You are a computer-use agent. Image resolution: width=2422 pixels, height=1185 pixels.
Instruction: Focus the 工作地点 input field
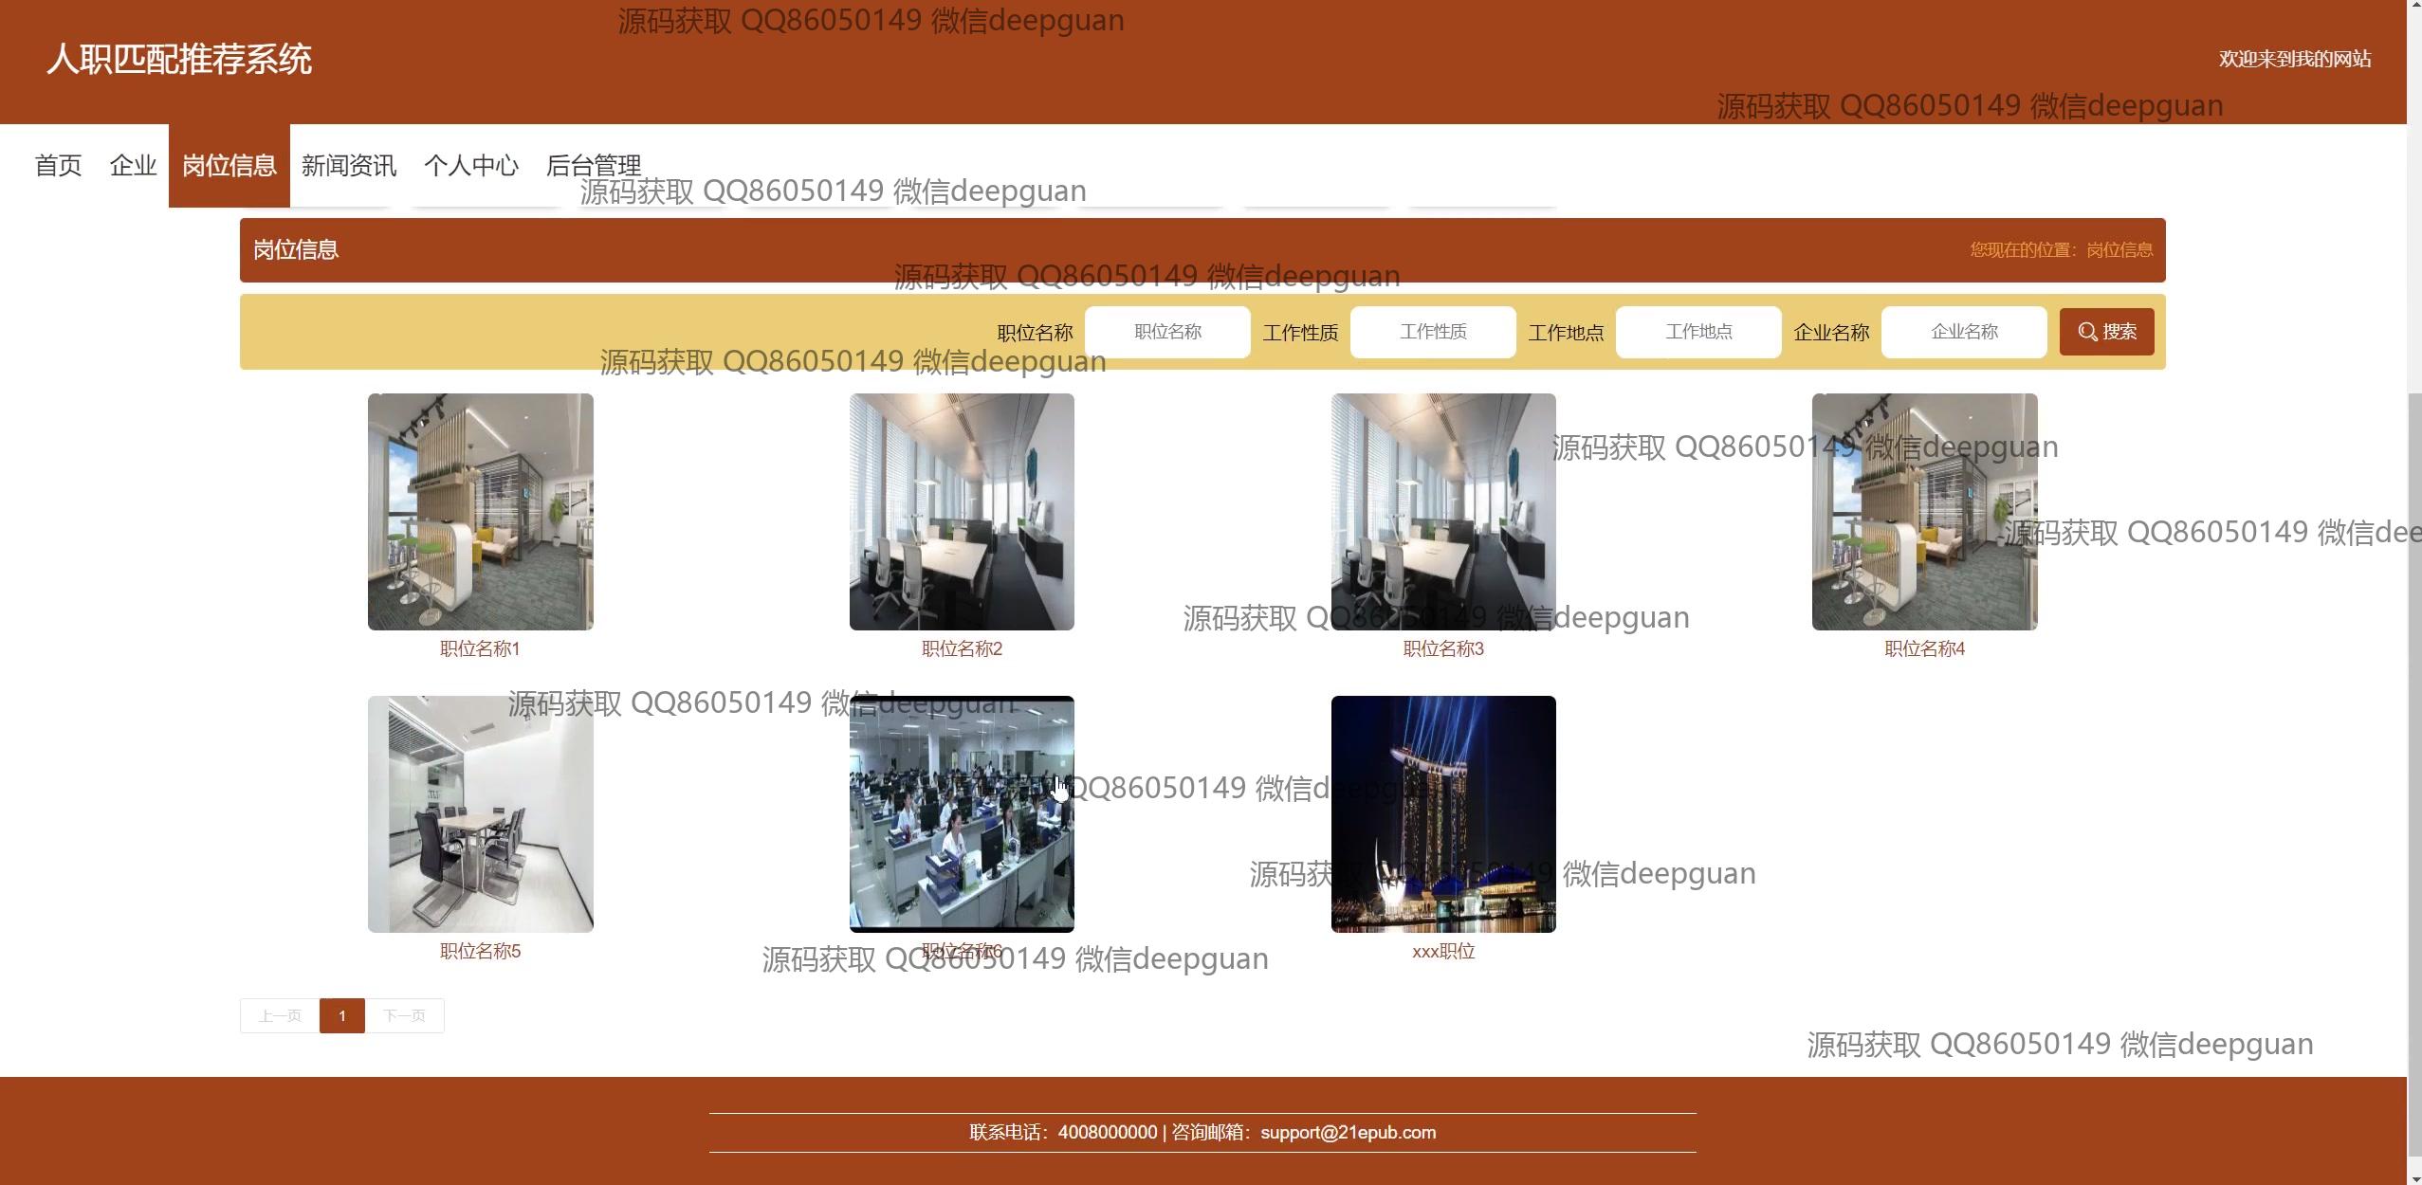pyautogui.click(x=1697, y=332)
